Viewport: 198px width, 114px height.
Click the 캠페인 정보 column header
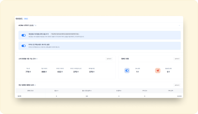tap(30, 90)
